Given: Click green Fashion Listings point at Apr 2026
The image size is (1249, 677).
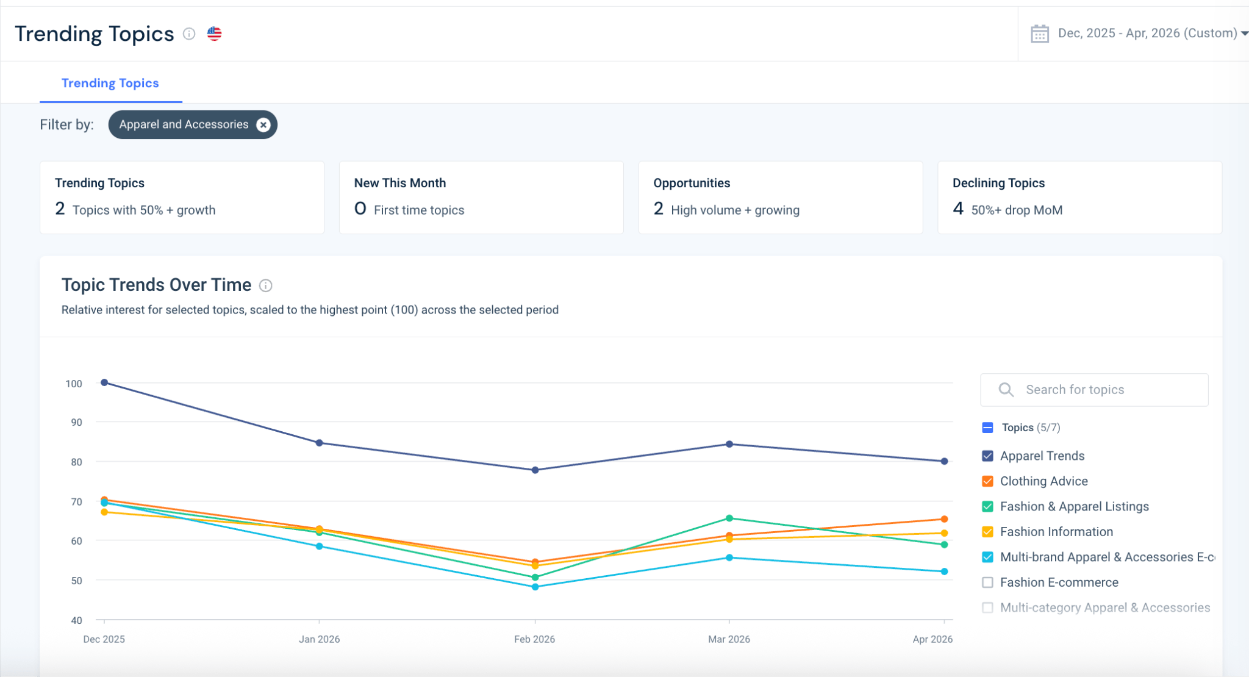Looking at the screenshot, I should tap(944, 545).
